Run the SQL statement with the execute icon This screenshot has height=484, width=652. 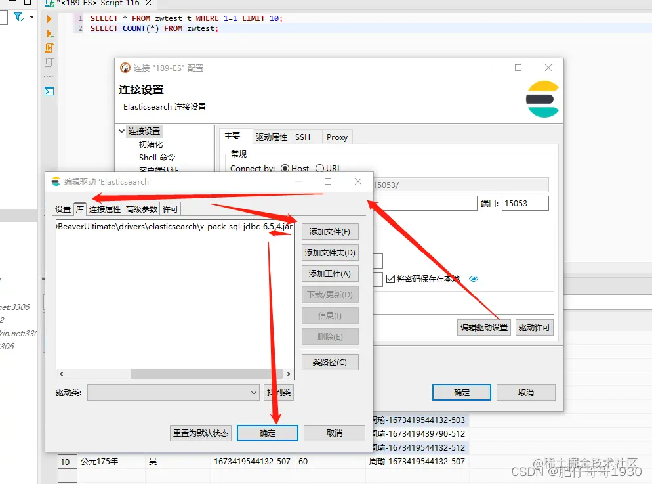(x=49, y=19)
